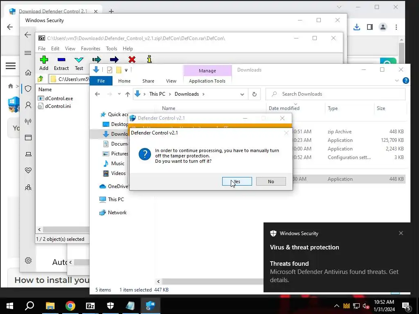Dismiss Windows Security threats notification

pyautogui.click(x=401, y=233)
